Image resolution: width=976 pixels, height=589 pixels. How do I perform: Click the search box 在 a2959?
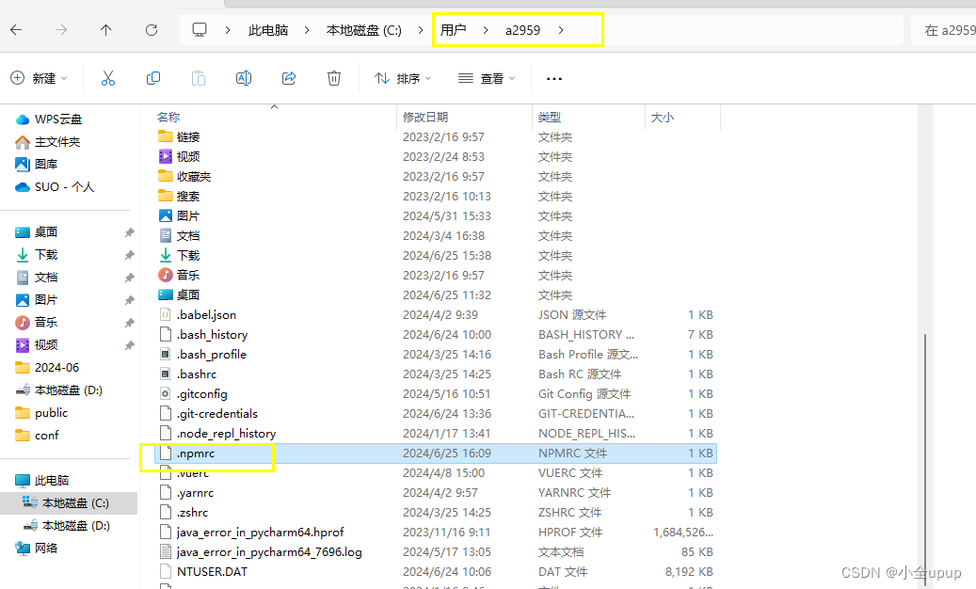click(x=943, y=30)
